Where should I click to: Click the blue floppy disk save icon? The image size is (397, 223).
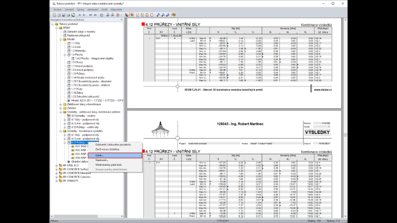[64, 15]
